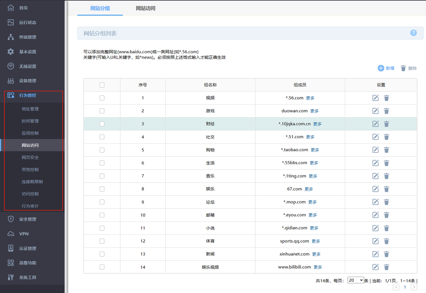Expand the VPN sidebar menu
426x293 pixels.
tap(24, 234)
